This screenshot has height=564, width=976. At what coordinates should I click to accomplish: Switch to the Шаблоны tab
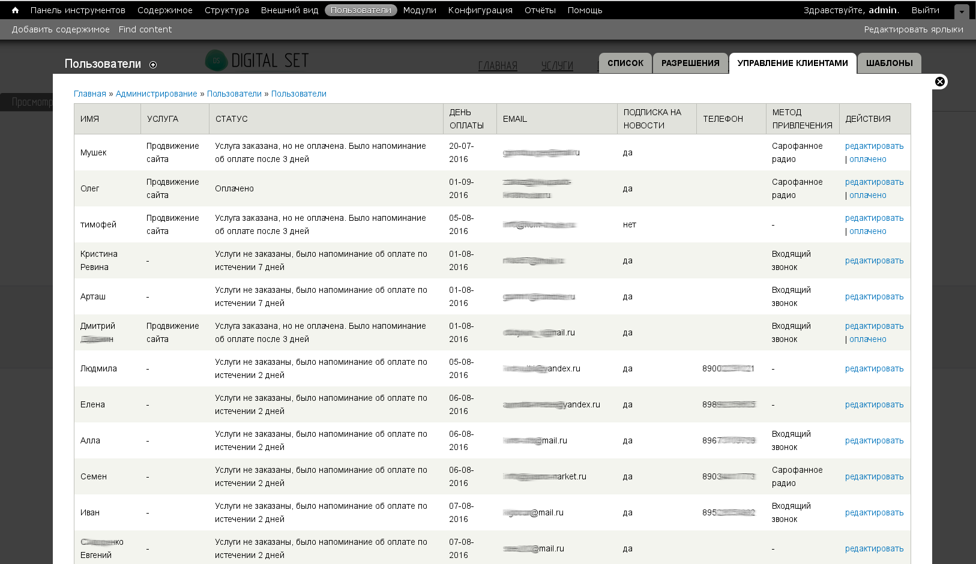[x=889, y=63]
